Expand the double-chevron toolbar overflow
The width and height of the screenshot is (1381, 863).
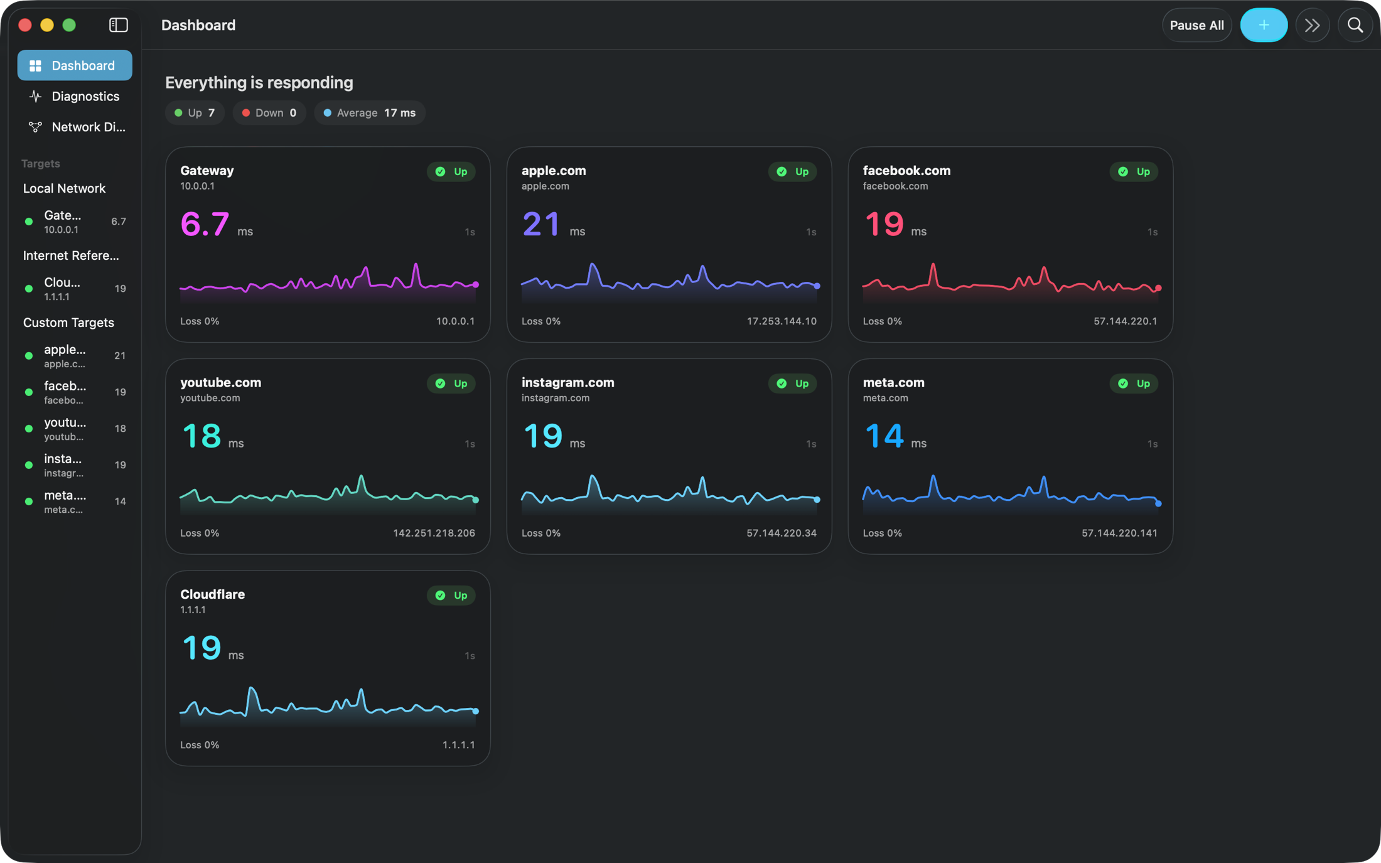[1312, 25]
